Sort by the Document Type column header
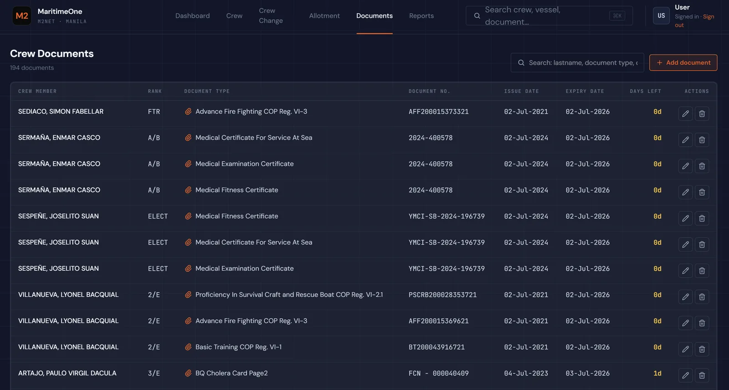 (x=207, y=91)
